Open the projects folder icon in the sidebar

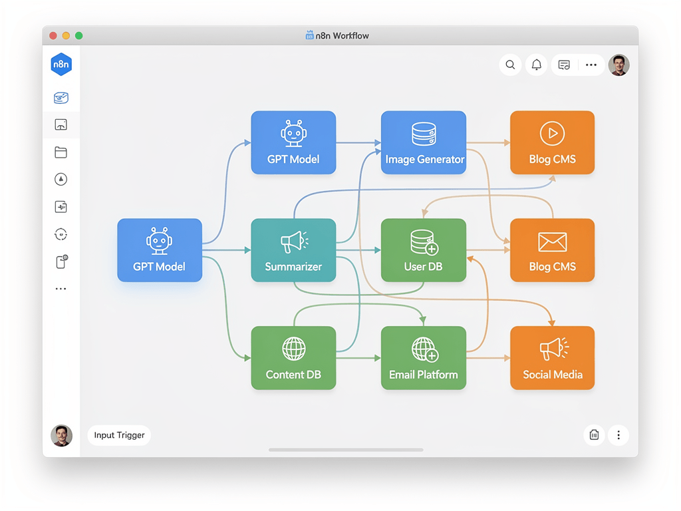click(x=61, y=152)
